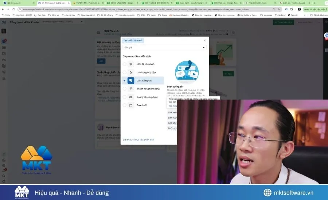Open the browser extensions puzzle icon
The width and height of the screenshot is (328, 200).
(x=292, y=9)
